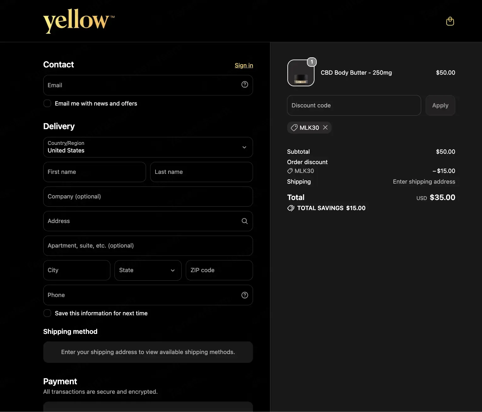Image resolution: width=482 pixels, height=412 pixels.
Task: Enable Email me with news and offers
Action: (x=47, y=103)
